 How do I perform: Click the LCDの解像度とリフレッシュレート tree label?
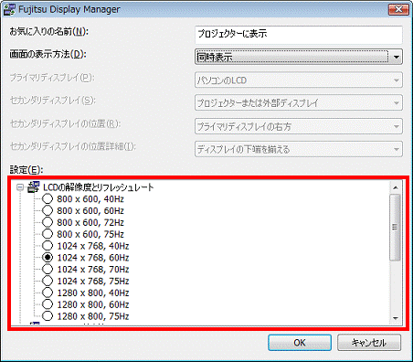point(99,187)
